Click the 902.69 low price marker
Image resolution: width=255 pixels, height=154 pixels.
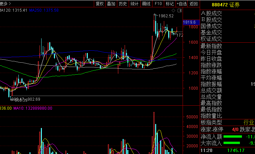coord(34,99)
